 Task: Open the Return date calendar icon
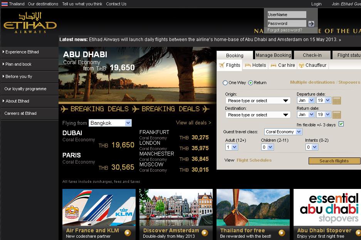(x=337, y=115)
